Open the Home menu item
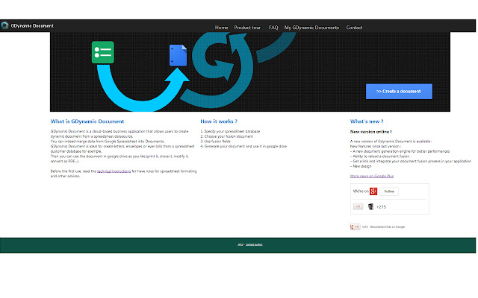Screen dimensions: 478x298 pos(221,28)
